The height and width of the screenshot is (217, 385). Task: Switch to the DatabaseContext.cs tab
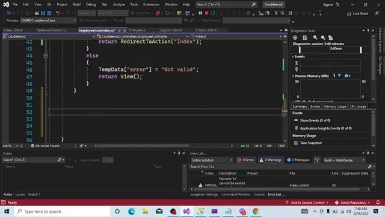[x=51, y=30]
